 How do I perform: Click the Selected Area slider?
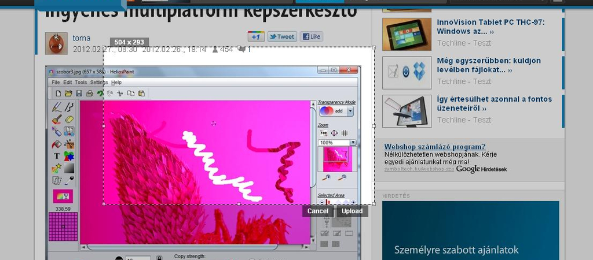pos(336,202)
